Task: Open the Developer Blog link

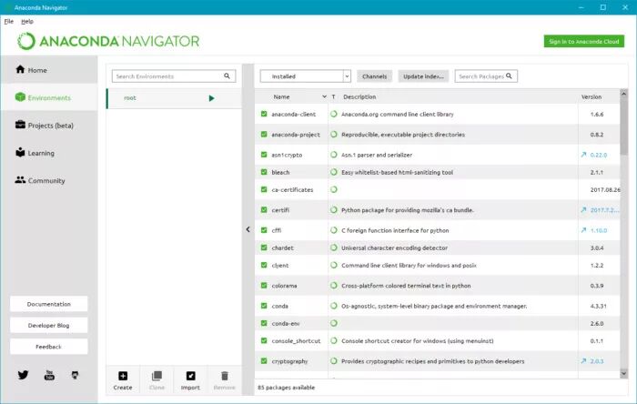Action: pyautogui.click(x=49, y=325)
